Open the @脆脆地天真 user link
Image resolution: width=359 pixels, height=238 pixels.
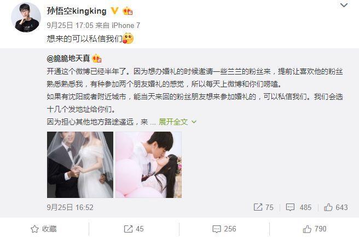pyautogui.click(x=68, y=59)
